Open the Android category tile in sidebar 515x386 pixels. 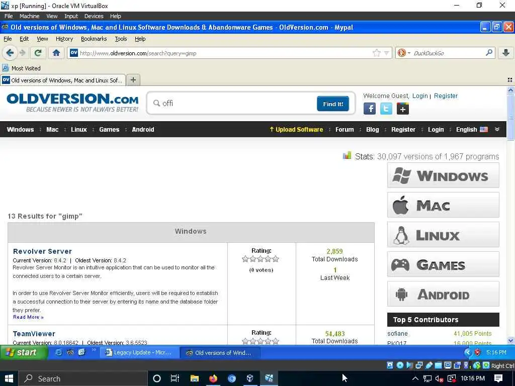coord(443,294)
